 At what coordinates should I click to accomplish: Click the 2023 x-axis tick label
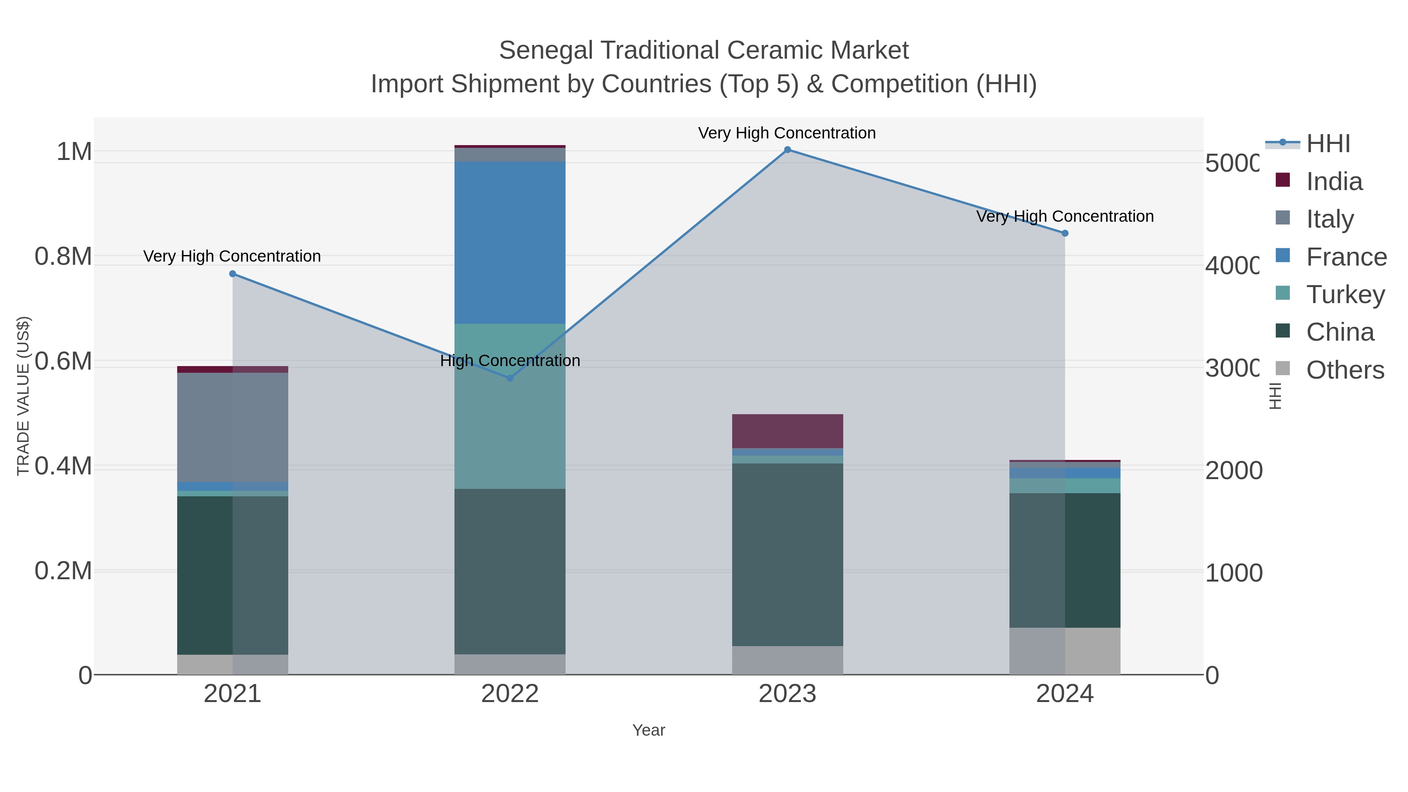pyautogui.click(x=788, y=694)
